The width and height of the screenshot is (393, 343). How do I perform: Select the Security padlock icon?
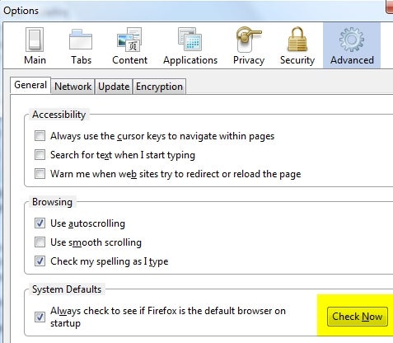click(x=297, y=40)
